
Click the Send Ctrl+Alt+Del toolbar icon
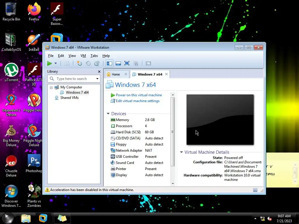[x=67, y=63]
